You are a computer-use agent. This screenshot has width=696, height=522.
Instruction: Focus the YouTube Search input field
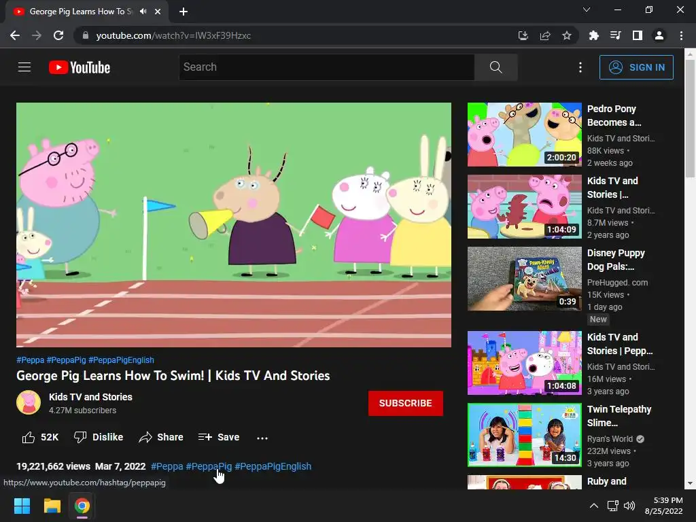pyautogui.click(x=327, y=67)
